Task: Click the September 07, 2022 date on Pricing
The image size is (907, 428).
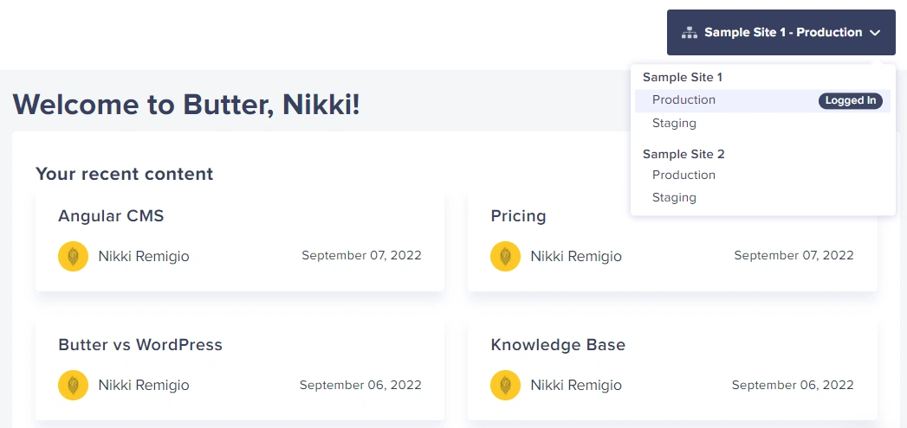Action: tap(794, 256)
